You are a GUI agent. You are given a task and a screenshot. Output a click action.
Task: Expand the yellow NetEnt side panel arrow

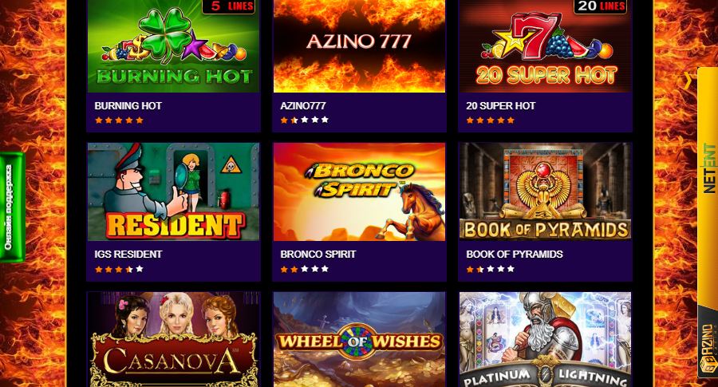[688, 81]
